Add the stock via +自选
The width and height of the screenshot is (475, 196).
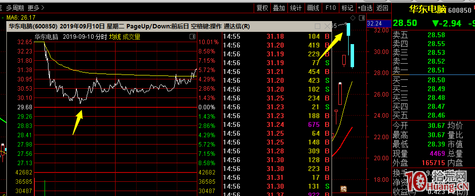(365, 8)
